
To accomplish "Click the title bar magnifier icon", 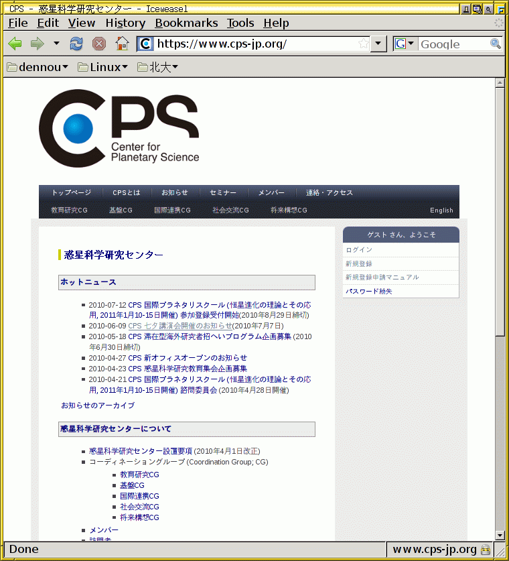I will click(x=488, y=9).
